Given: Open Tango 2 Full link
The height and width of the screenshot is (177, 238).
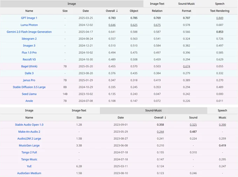Looking at the screenshot, I should (x=29, y=152).
